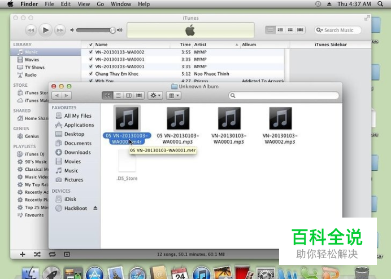Open the Go menu
391x279 pixels.
click(100, 4)
